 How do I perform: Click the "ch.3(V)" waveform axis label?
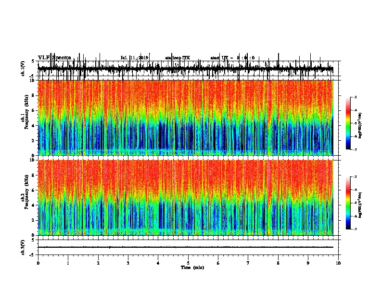pyautogui.click(x=23, y=248)
